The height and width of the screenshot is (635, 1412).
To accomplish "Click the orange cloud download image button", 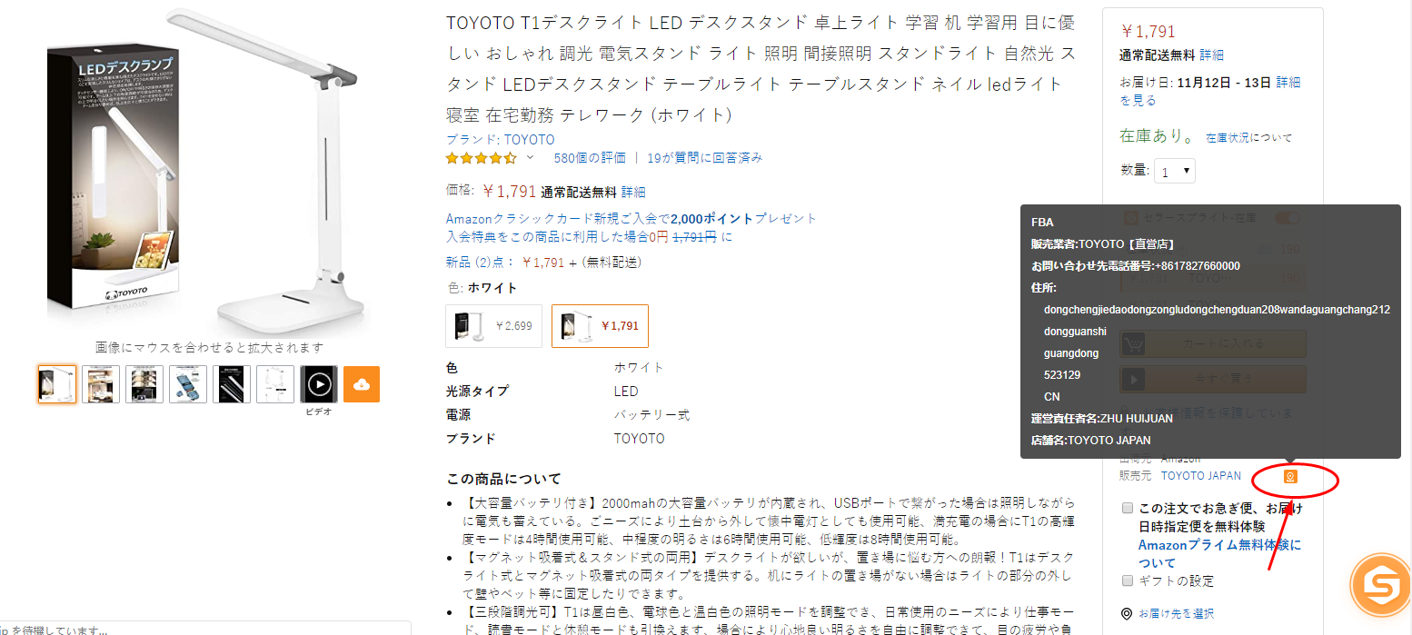I will tap(362, 384).
